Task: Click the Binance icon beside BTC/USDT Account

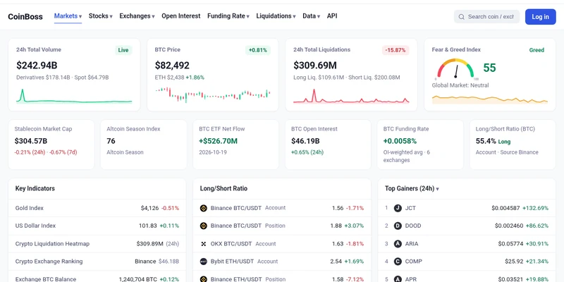Action: (x=204, y=208)
